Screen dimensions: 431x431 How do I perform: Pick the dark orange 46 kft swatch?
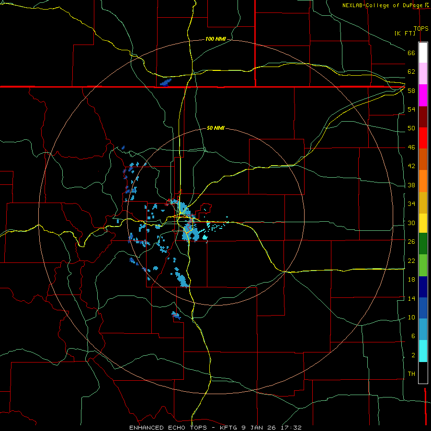click(x=423, y=159)
